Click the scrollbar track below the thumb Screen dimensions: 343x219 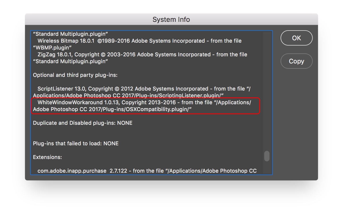pos(267,168)
